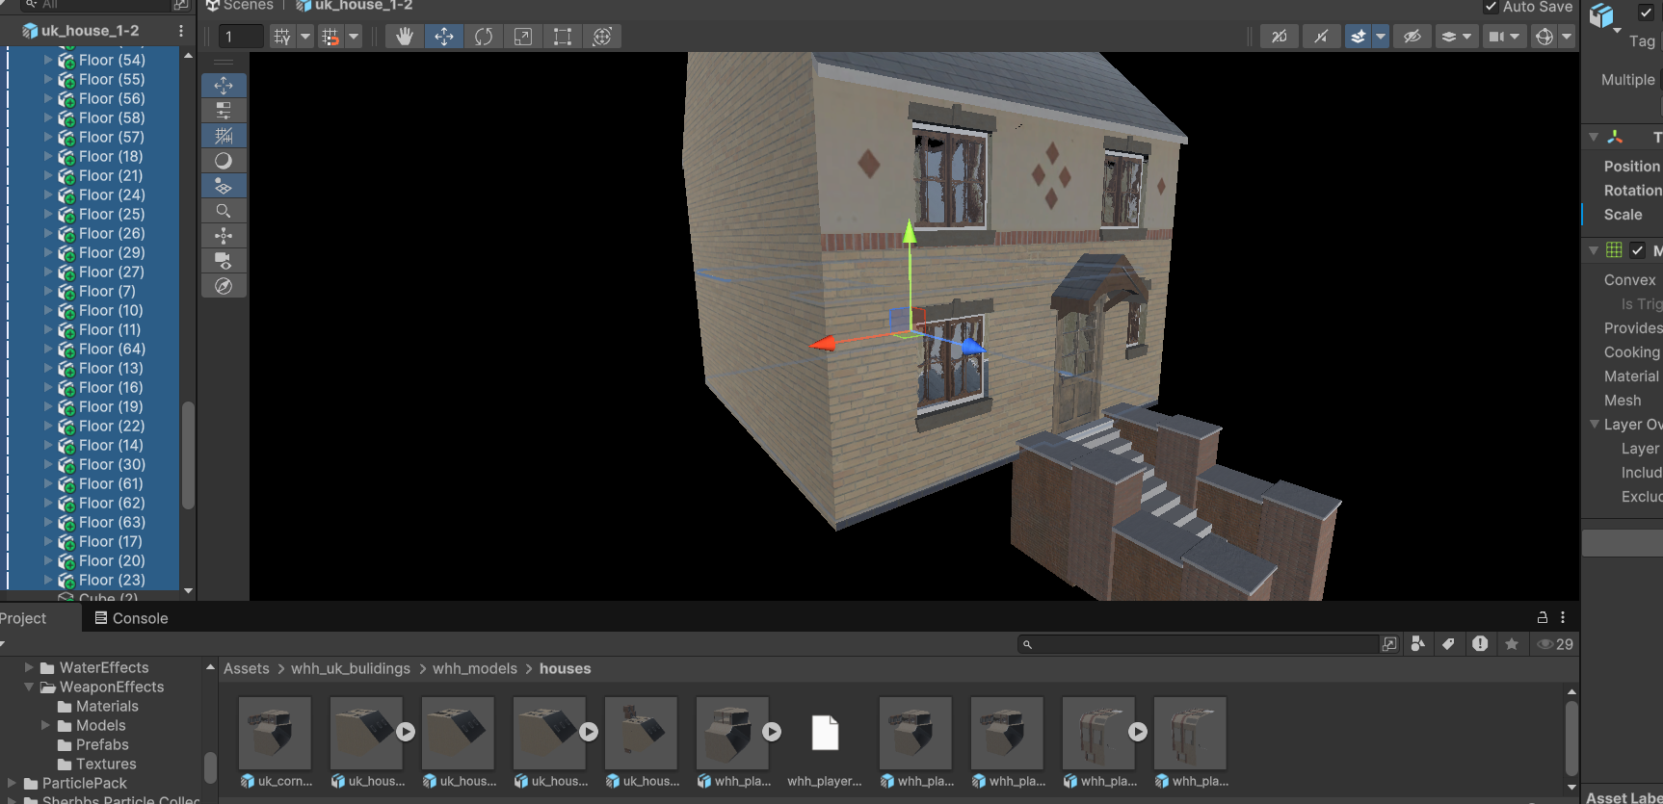Select the Hand (view) tool
The width and height of the screenshot is (1663, 804).
click(405, 37)
